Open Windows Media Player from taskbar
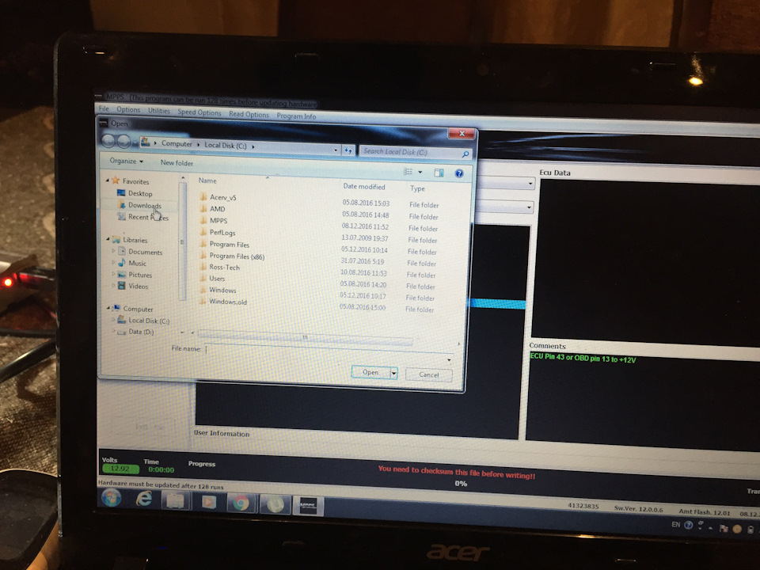The width and height of the screenshot is (760, 570). coord(209,502)
